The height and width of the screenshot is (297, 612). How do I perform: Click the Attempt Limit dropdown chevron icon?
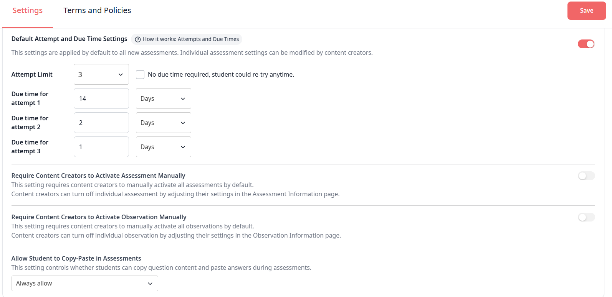click(x=121, y=74)
